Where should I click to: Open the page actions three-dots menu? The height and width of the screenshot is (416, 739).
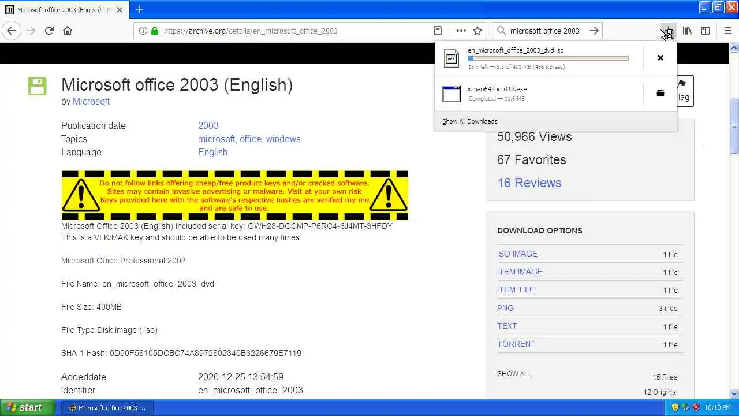tap(461, 31)
